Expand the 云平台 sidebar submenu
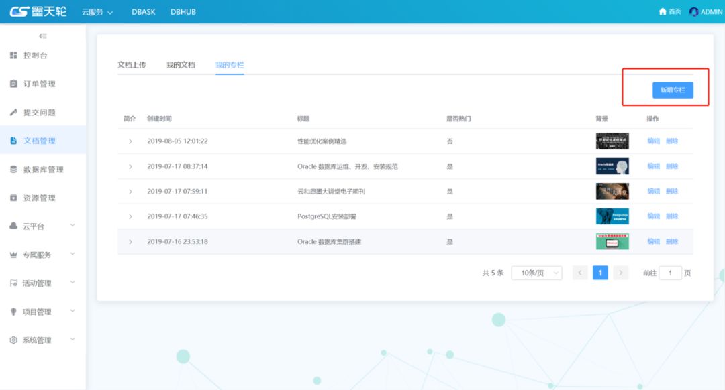Image resolution: width=725 pixels, height=390 pixels. tap(72, 226)
